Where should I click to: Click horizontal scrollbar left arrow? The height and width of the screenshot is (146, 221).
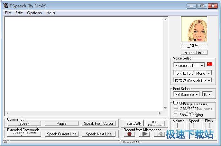point(7,114)
